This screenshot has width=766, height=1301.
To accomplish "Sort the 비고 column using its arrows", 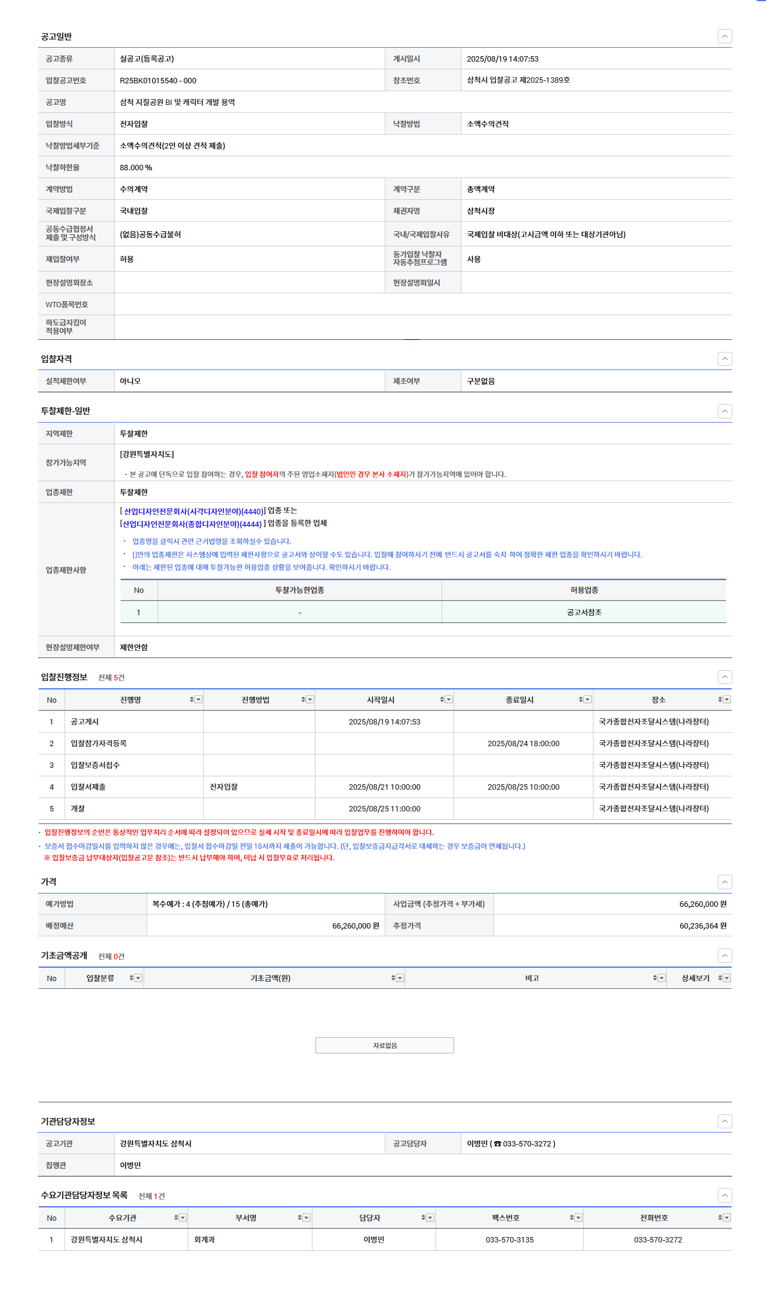I will point(655,978).
